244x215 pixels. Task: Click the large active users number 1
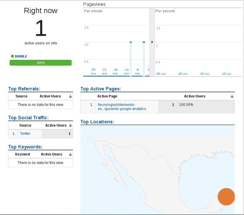pyautogui.click(x=41, y=28)
